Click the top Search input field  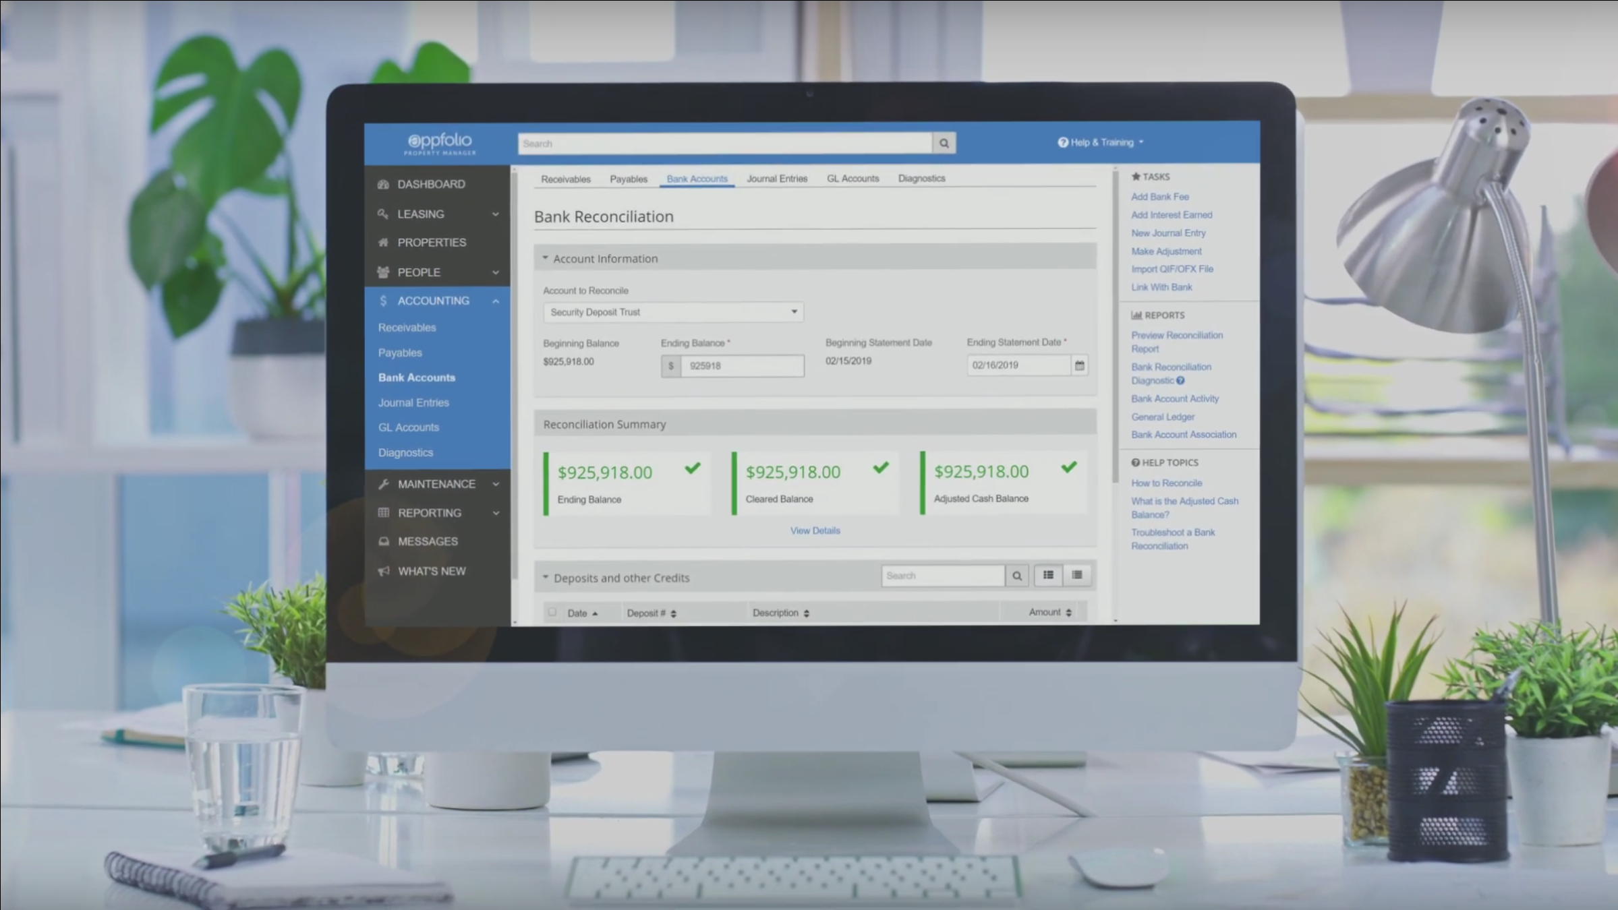725,144
